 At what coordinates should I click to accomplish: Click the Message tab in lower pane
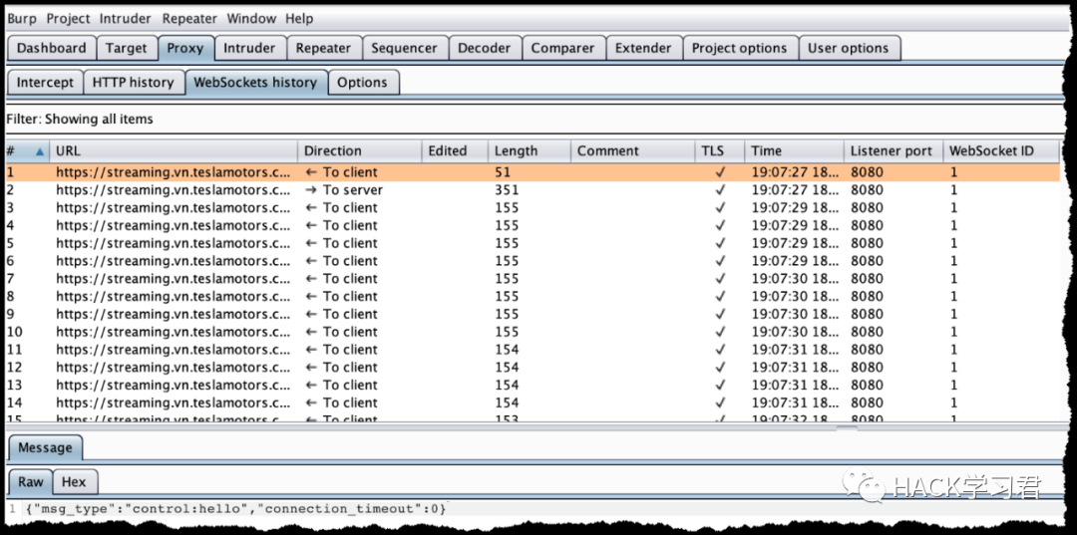point(45,448)
